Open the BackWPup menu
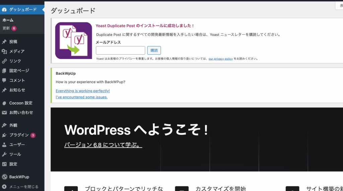 22,177
